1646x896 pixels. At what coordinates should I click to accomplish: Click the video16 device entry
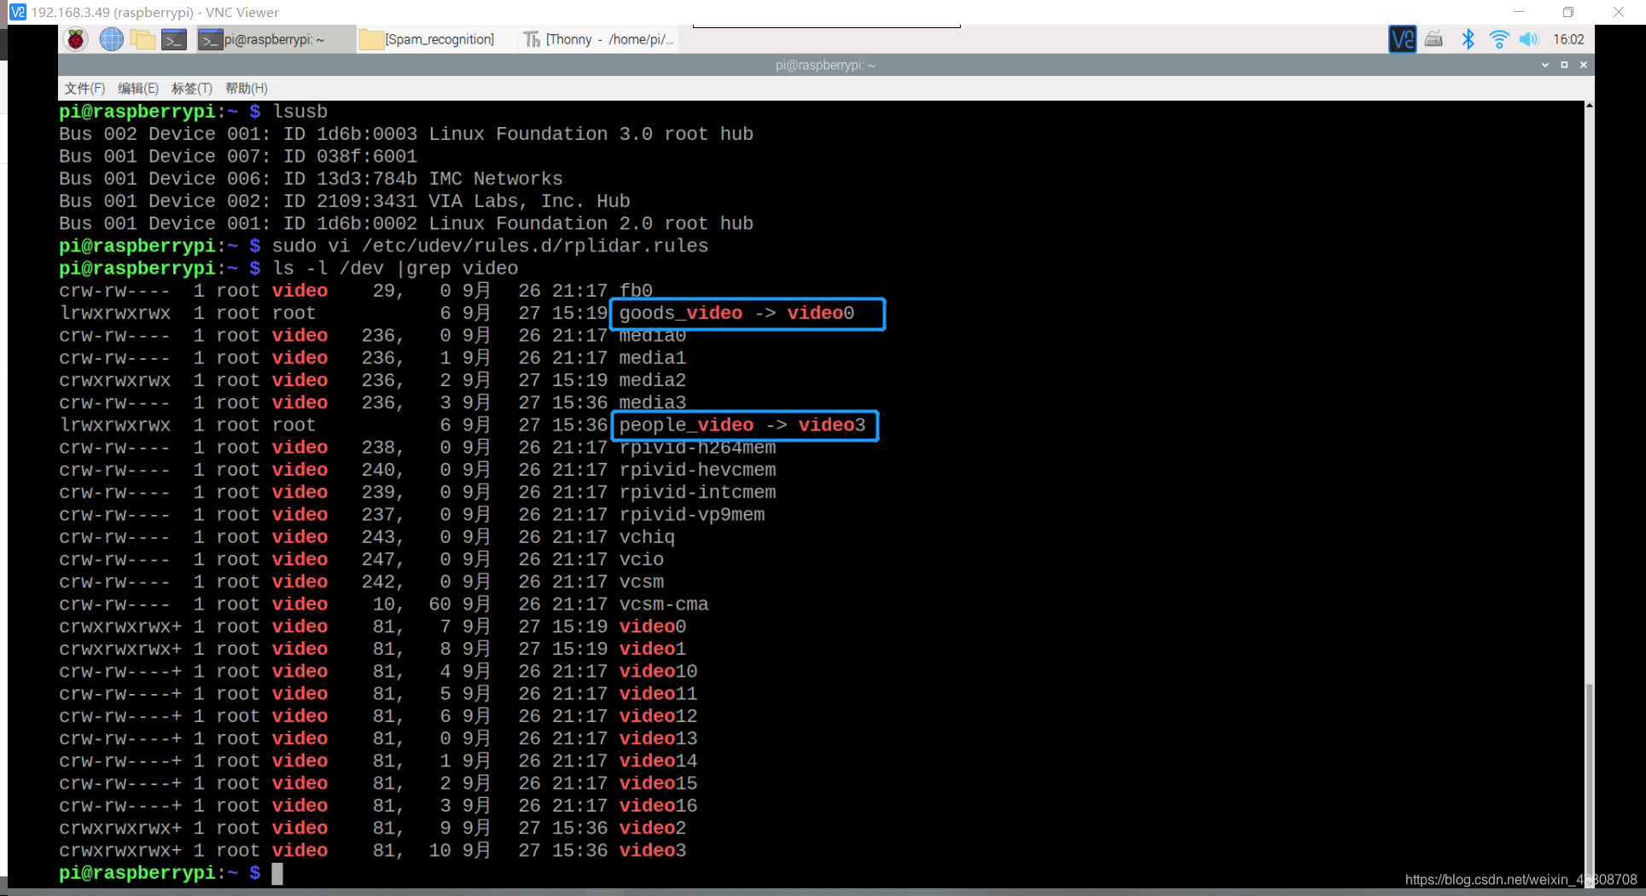[x=658, y=806]
